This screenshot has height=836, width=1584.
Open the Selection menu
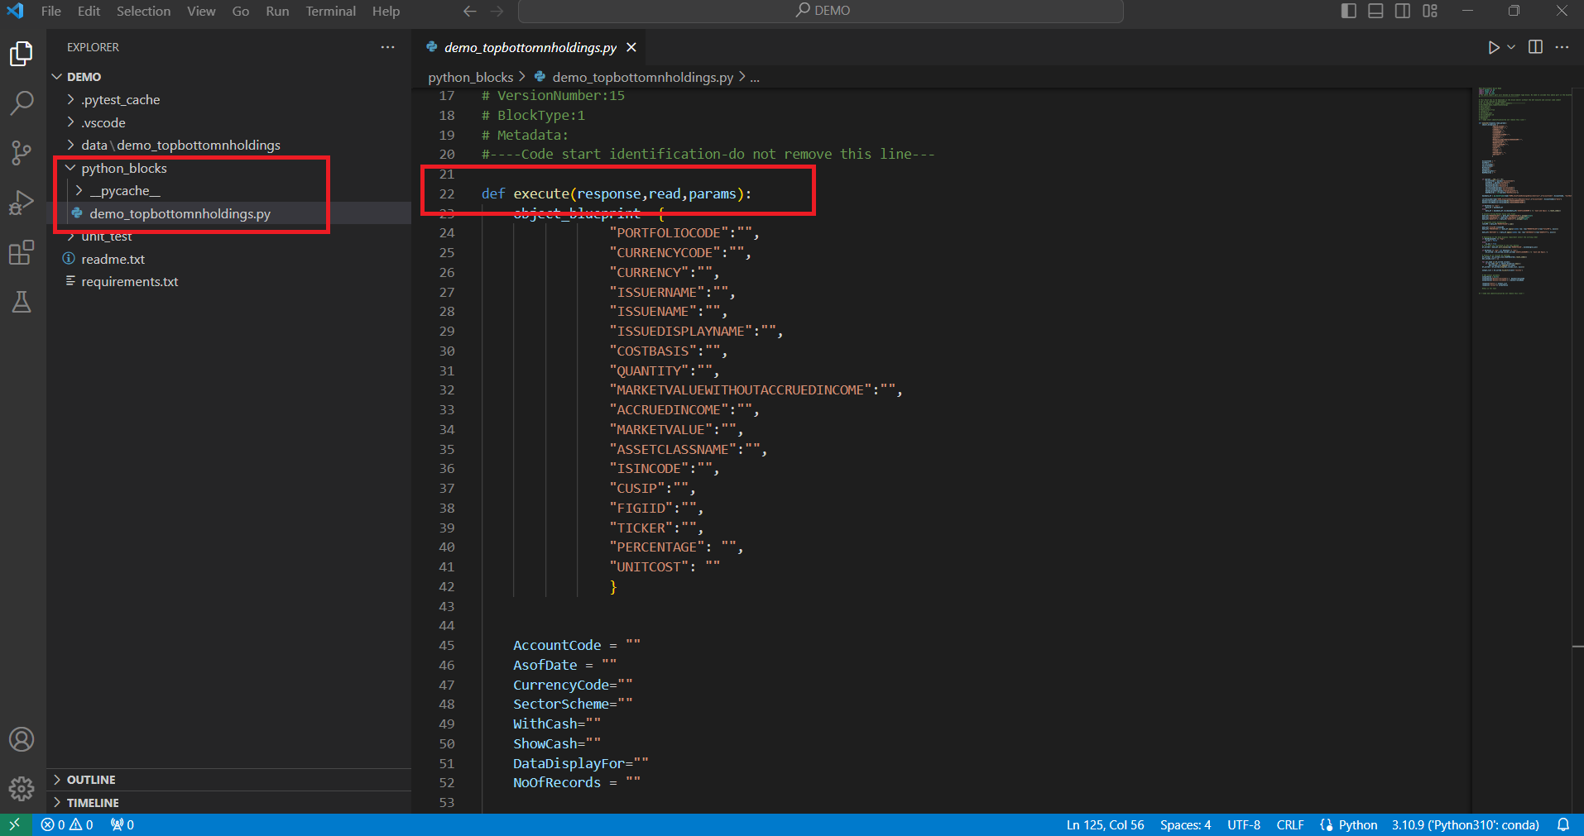tap(143, 11)
